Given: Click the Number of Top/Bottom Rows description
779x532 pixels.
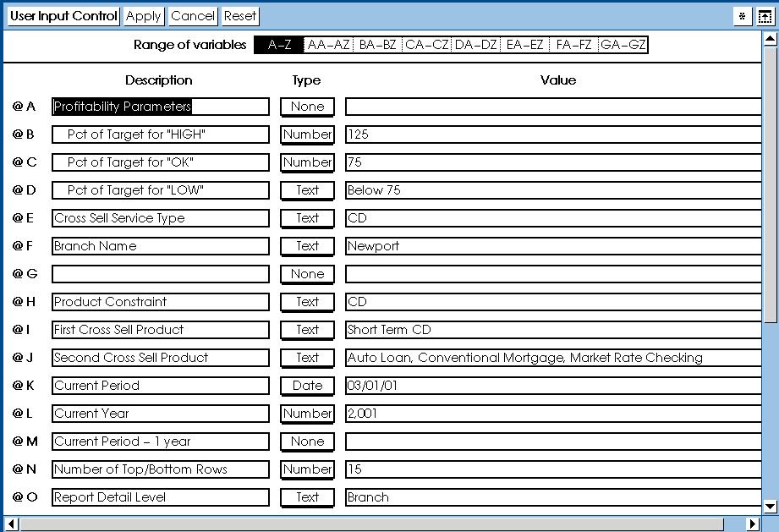Looking at the screenshot, I should coord(161,469).
